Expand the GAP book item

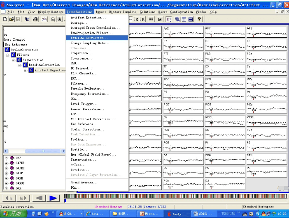point(6,158)
